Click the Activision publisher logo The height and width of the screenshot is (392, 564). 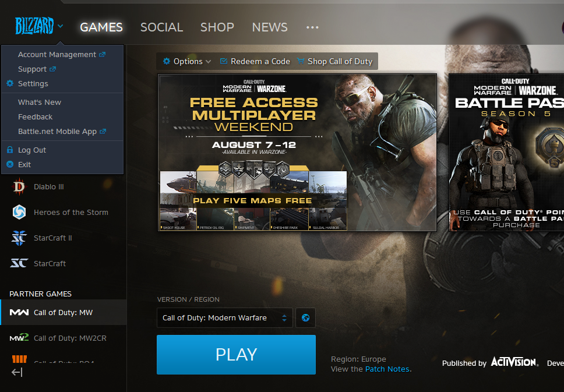coord(514,362)
